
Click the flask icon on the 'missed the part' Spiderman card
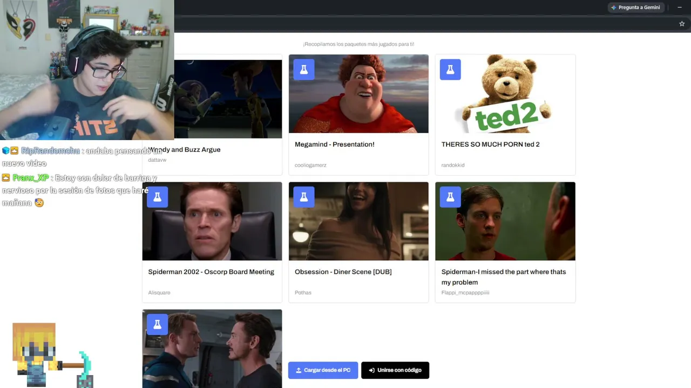[x=450, y=197]
